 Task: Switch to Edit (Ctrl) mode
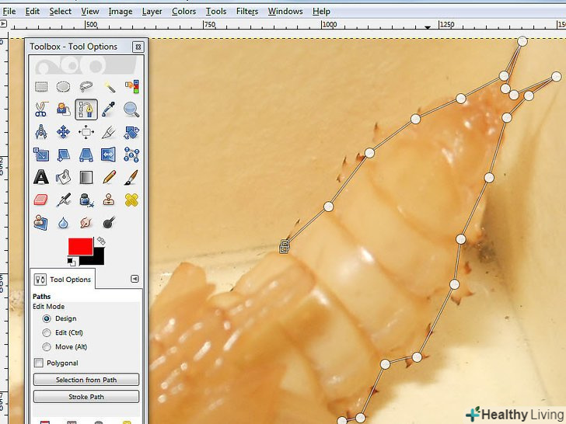(x=47, y=333)
